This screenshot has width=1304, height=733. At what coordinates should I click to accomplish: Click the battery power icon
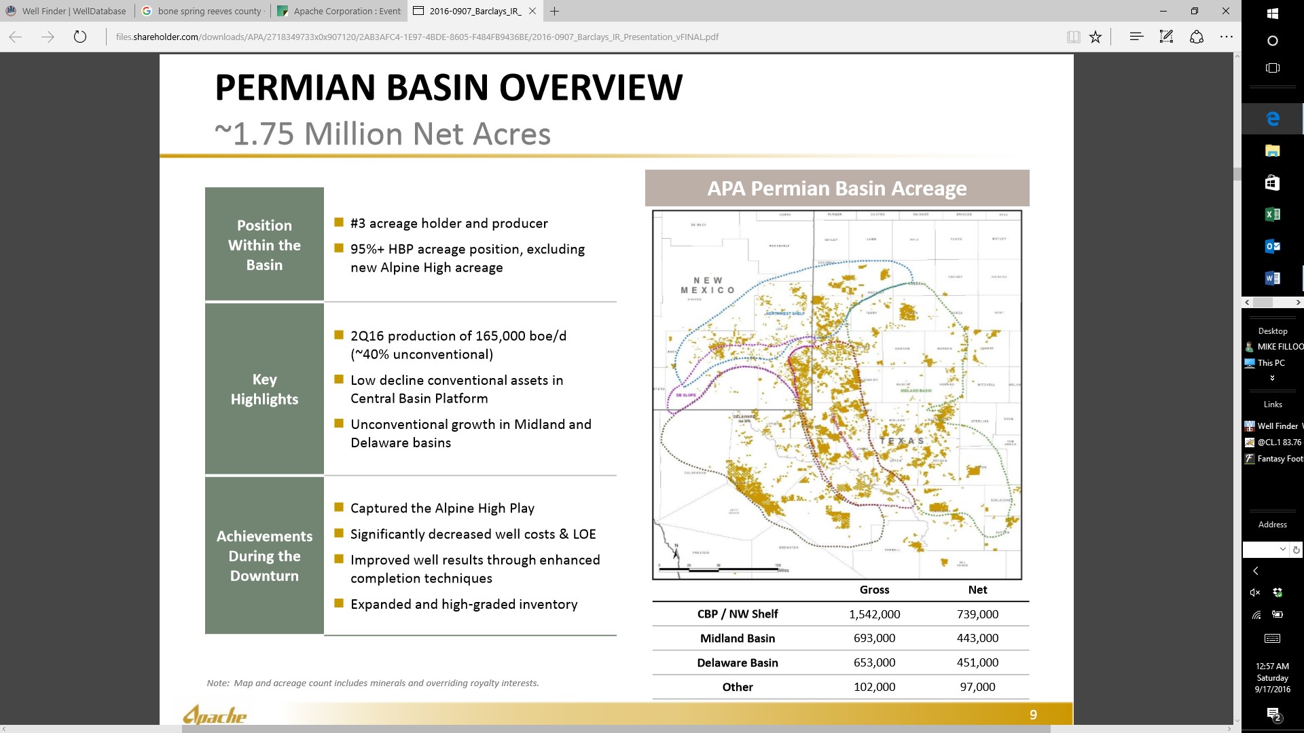(1278, 615)
